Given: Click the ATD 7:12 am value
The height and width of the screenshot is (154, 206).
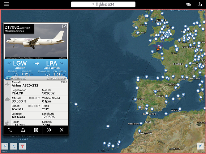Looking at the screenshot, I should [27, 75].
